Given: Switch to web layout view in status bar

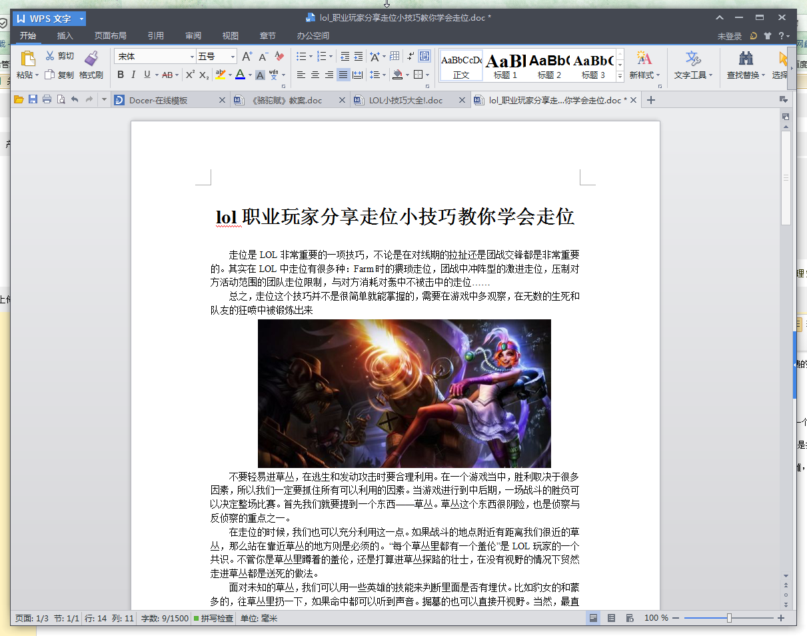Looking at the screenshot, I should [630, 619].
